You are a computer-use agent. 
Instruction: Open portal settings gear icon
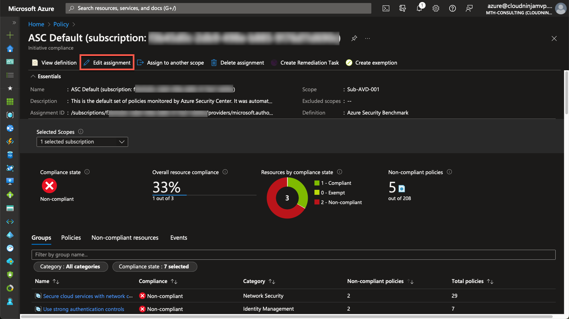click(436, 8)
